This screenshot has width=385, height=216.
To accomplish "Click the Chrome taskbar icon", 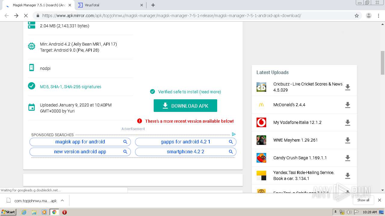I will (x=54, y=212).
